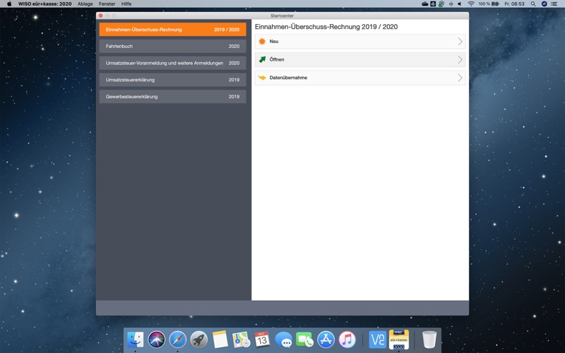Open the App Store in the dock

pyautogui.click(x=326, y=340)
